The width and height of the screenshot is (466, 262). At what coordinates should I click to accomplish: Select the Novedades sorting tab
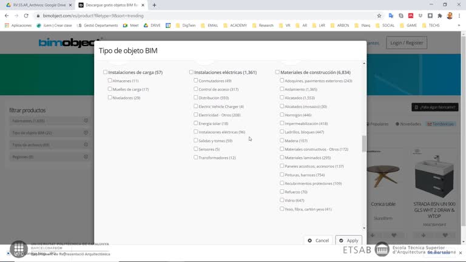pyautogui.click(x=408, y=124)
